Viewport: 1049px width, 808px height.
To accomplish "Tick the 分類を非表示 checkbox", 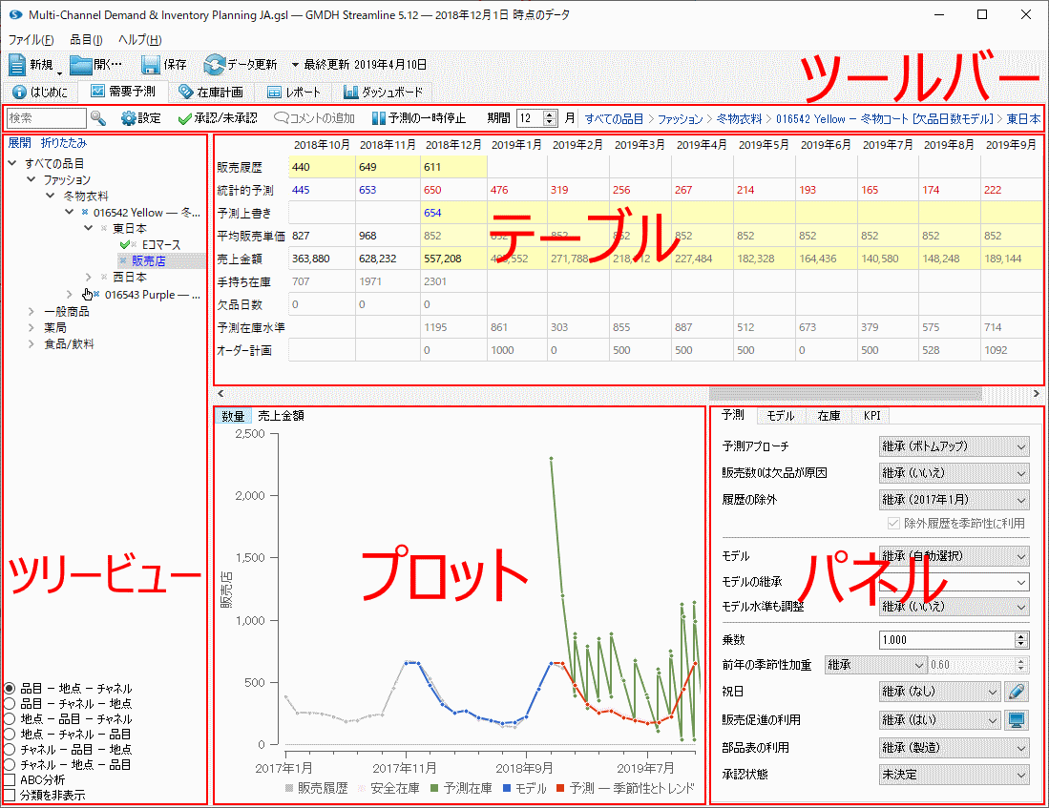I will [x=10, y=795].
